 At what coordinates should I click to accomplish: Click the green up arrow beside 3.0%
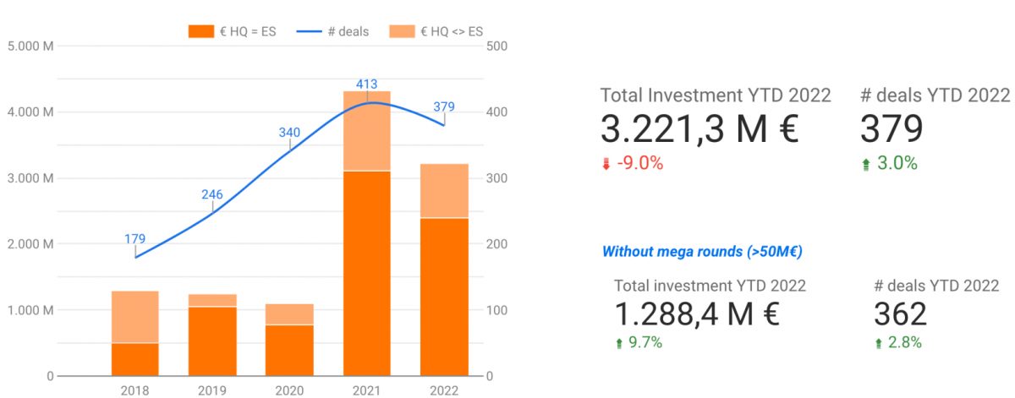[865, 164]
